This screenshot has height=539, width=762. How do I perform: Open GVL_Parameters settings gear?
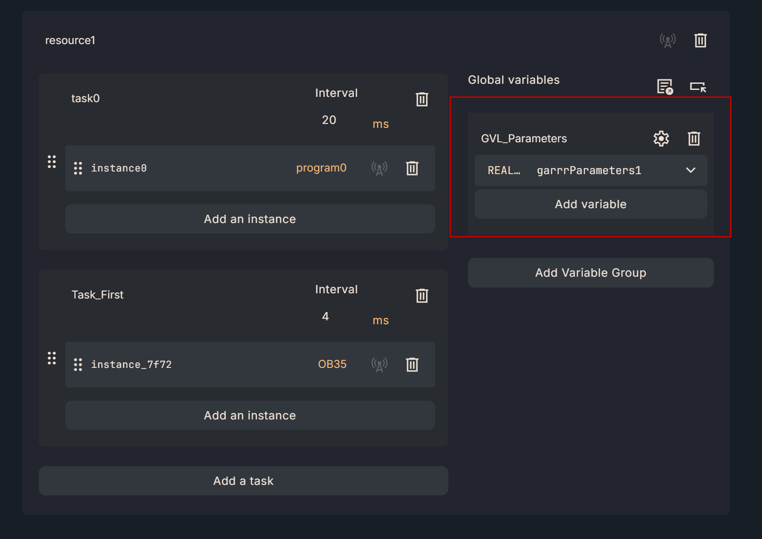pos(661,138)
